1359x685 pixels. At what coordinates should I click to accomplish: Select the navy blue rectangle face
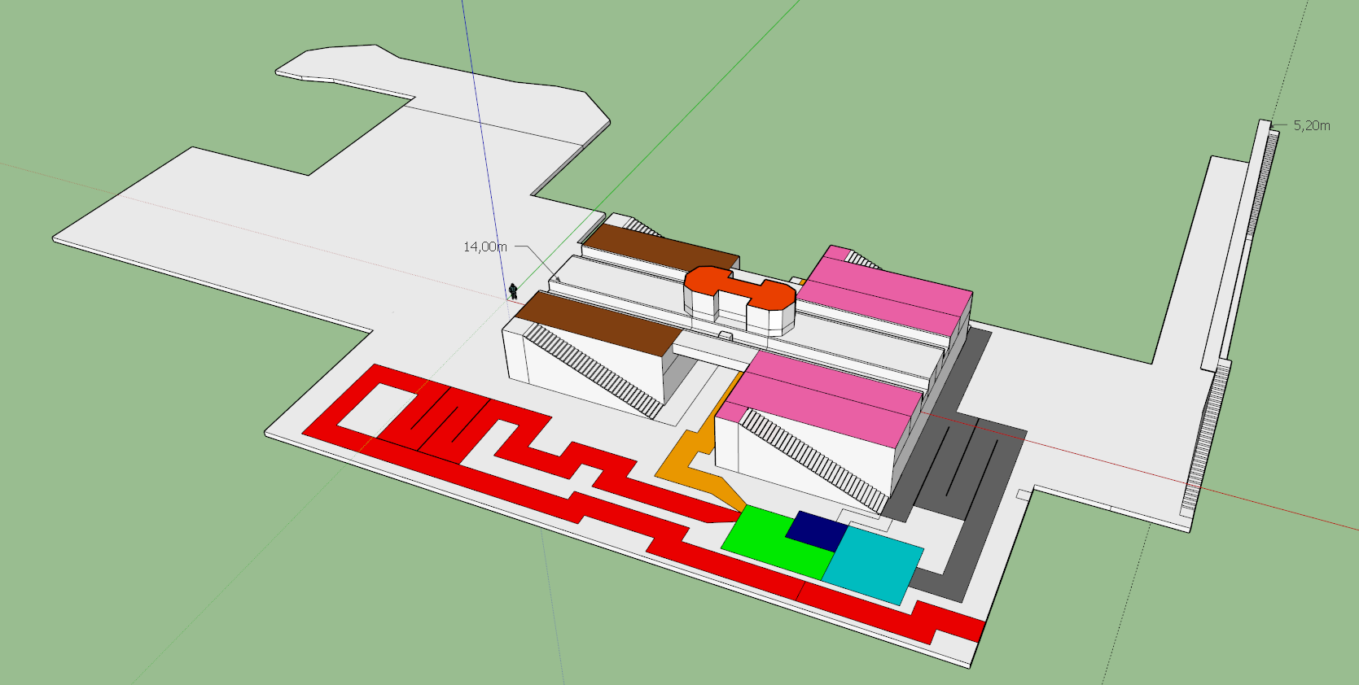[818, 530]
